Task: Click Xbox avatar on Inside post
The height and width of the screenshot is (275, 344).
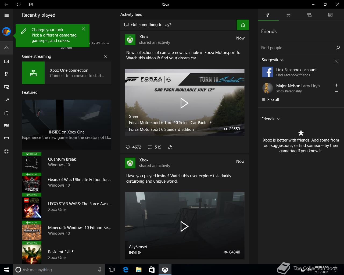Action: click(x=130, y=163)
